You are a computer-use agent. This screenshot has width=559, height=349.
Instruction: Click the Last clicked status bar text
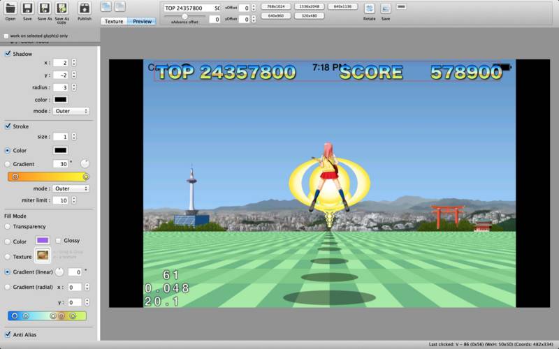pyautogui.click(x=491, y=344)
